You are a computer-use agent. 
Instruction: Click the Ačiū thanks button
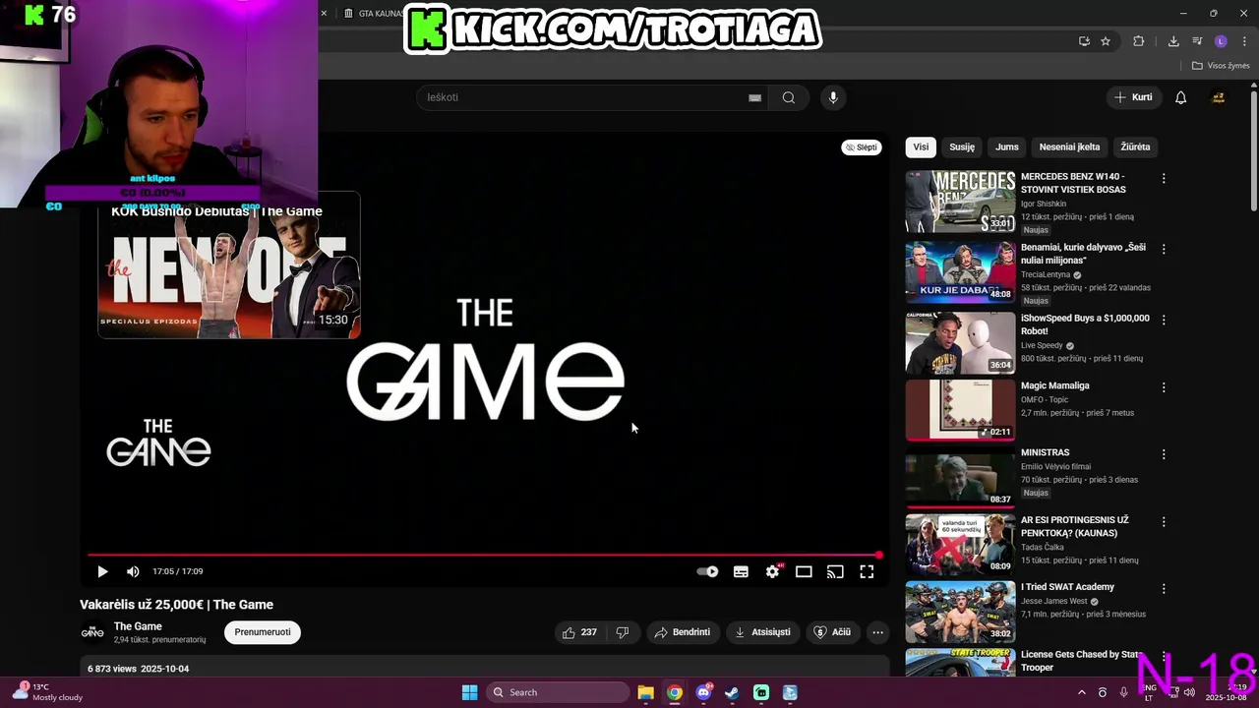(x=832, y=632)
